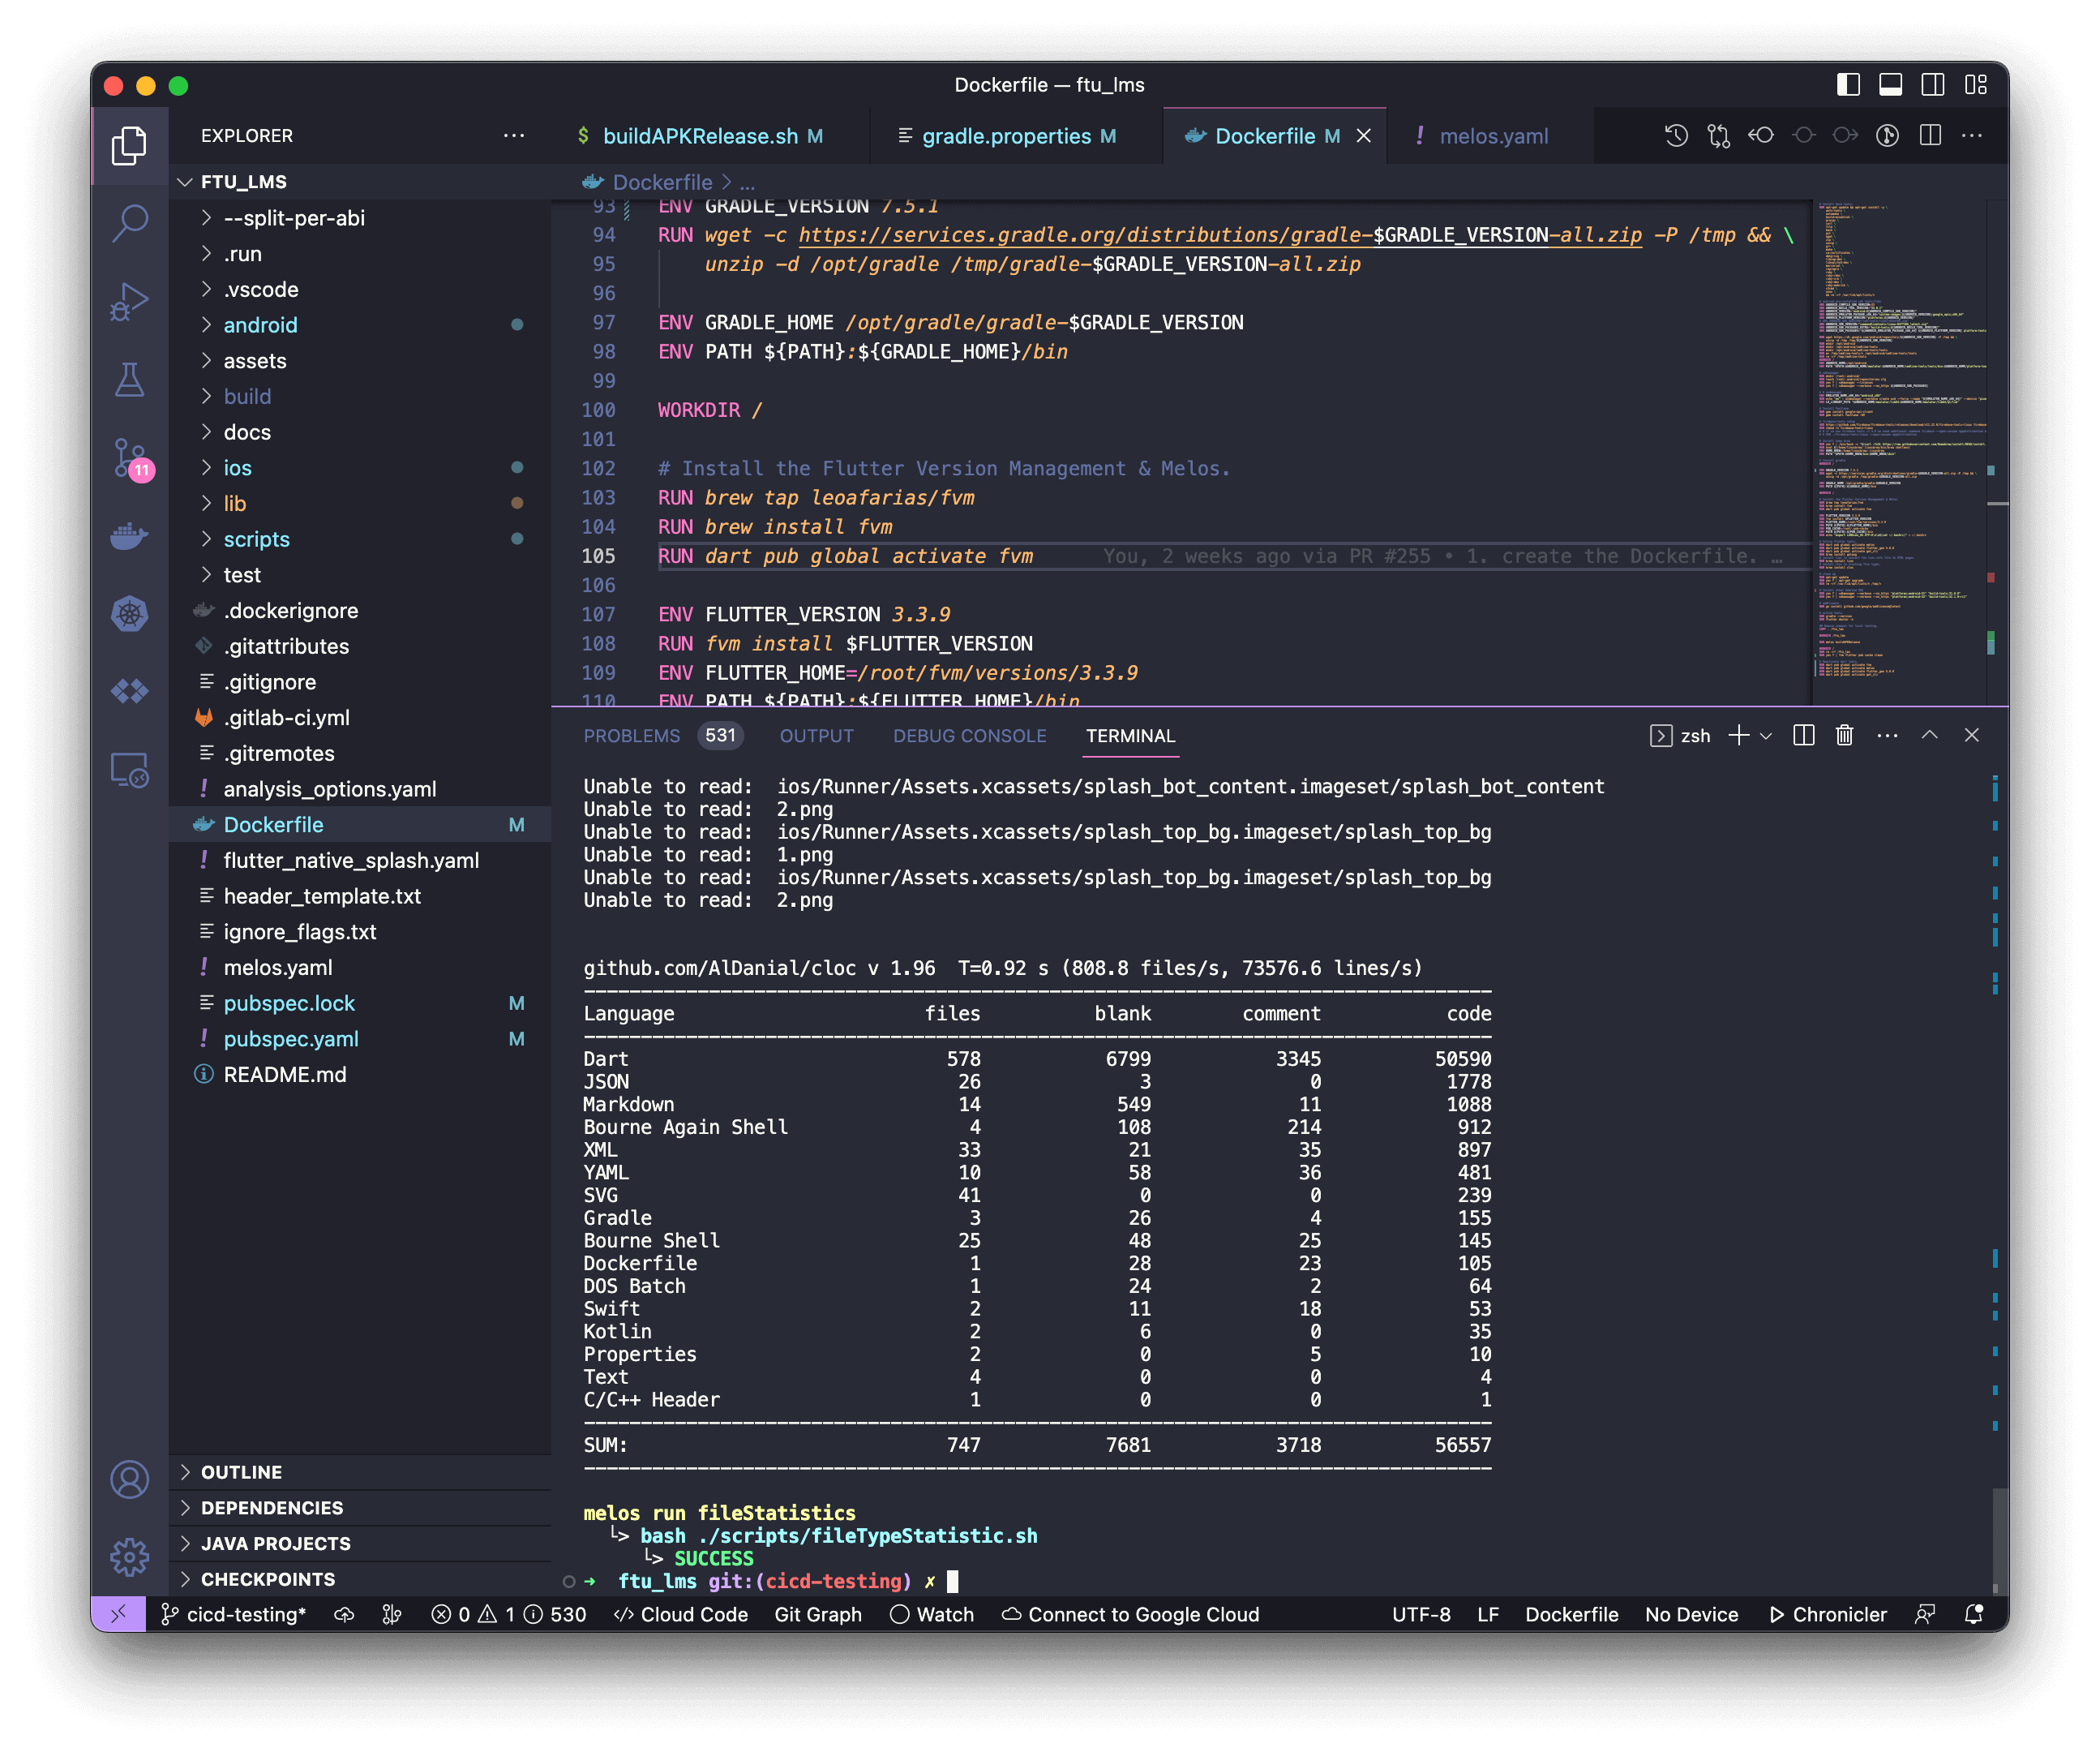Open the new terminal launch profile dropdown

(1767, 736)
